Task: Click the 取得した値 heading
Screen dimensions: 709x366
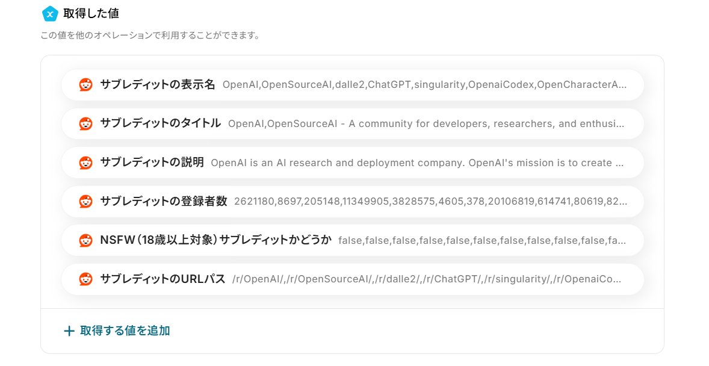Action: click(91, 14)
